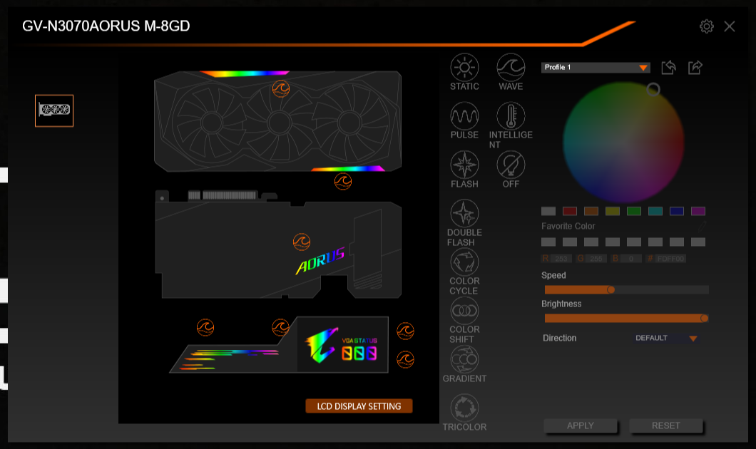Select the top fan-side LED zone marker

pos(280,88)
